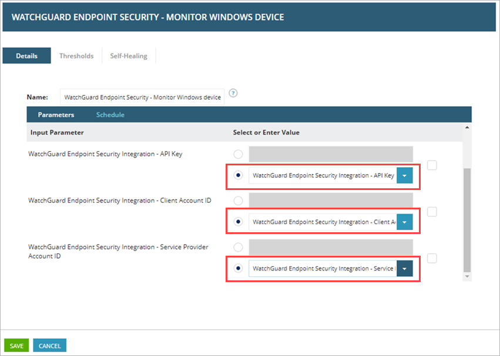Check the Service Provider Account ID row checkbox
The image size is (500, 356).
click(x=432, y=258)
